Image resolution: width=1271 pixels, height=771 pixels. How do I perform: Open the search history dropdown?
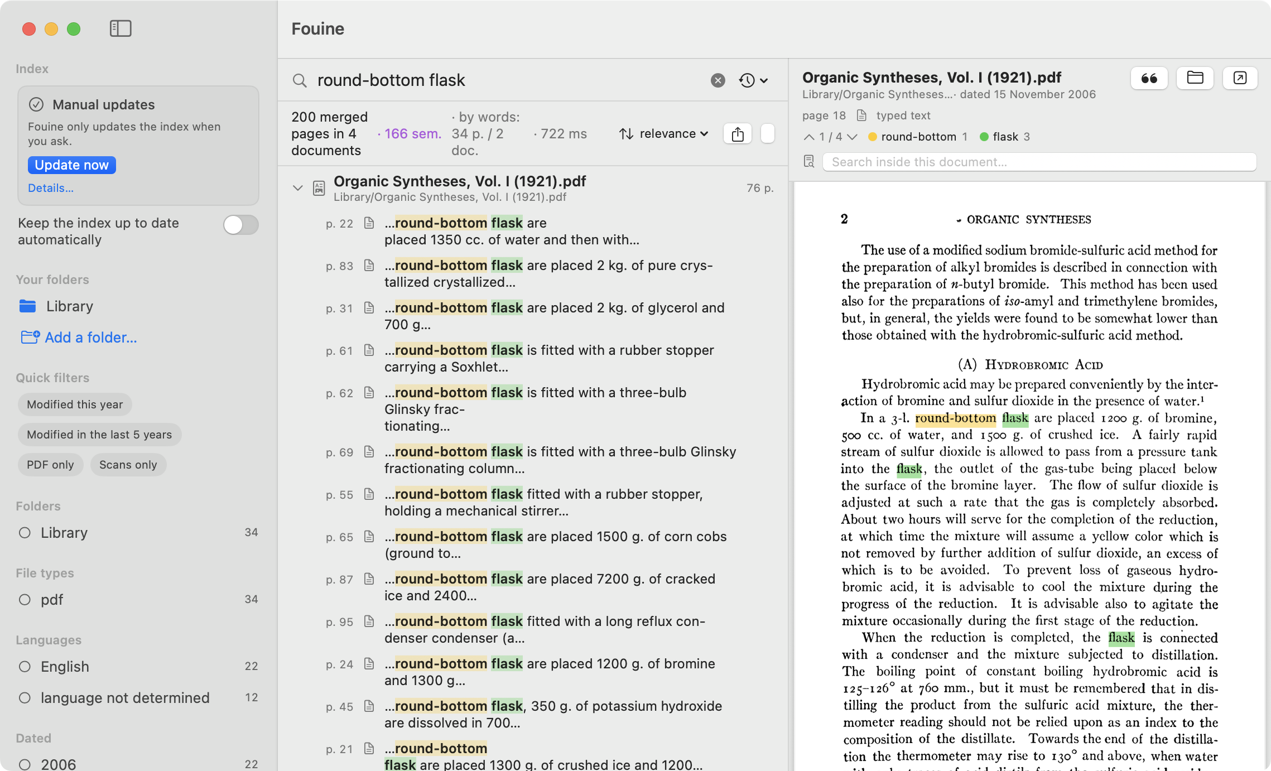pyautogui.click(x=753, y=80)
